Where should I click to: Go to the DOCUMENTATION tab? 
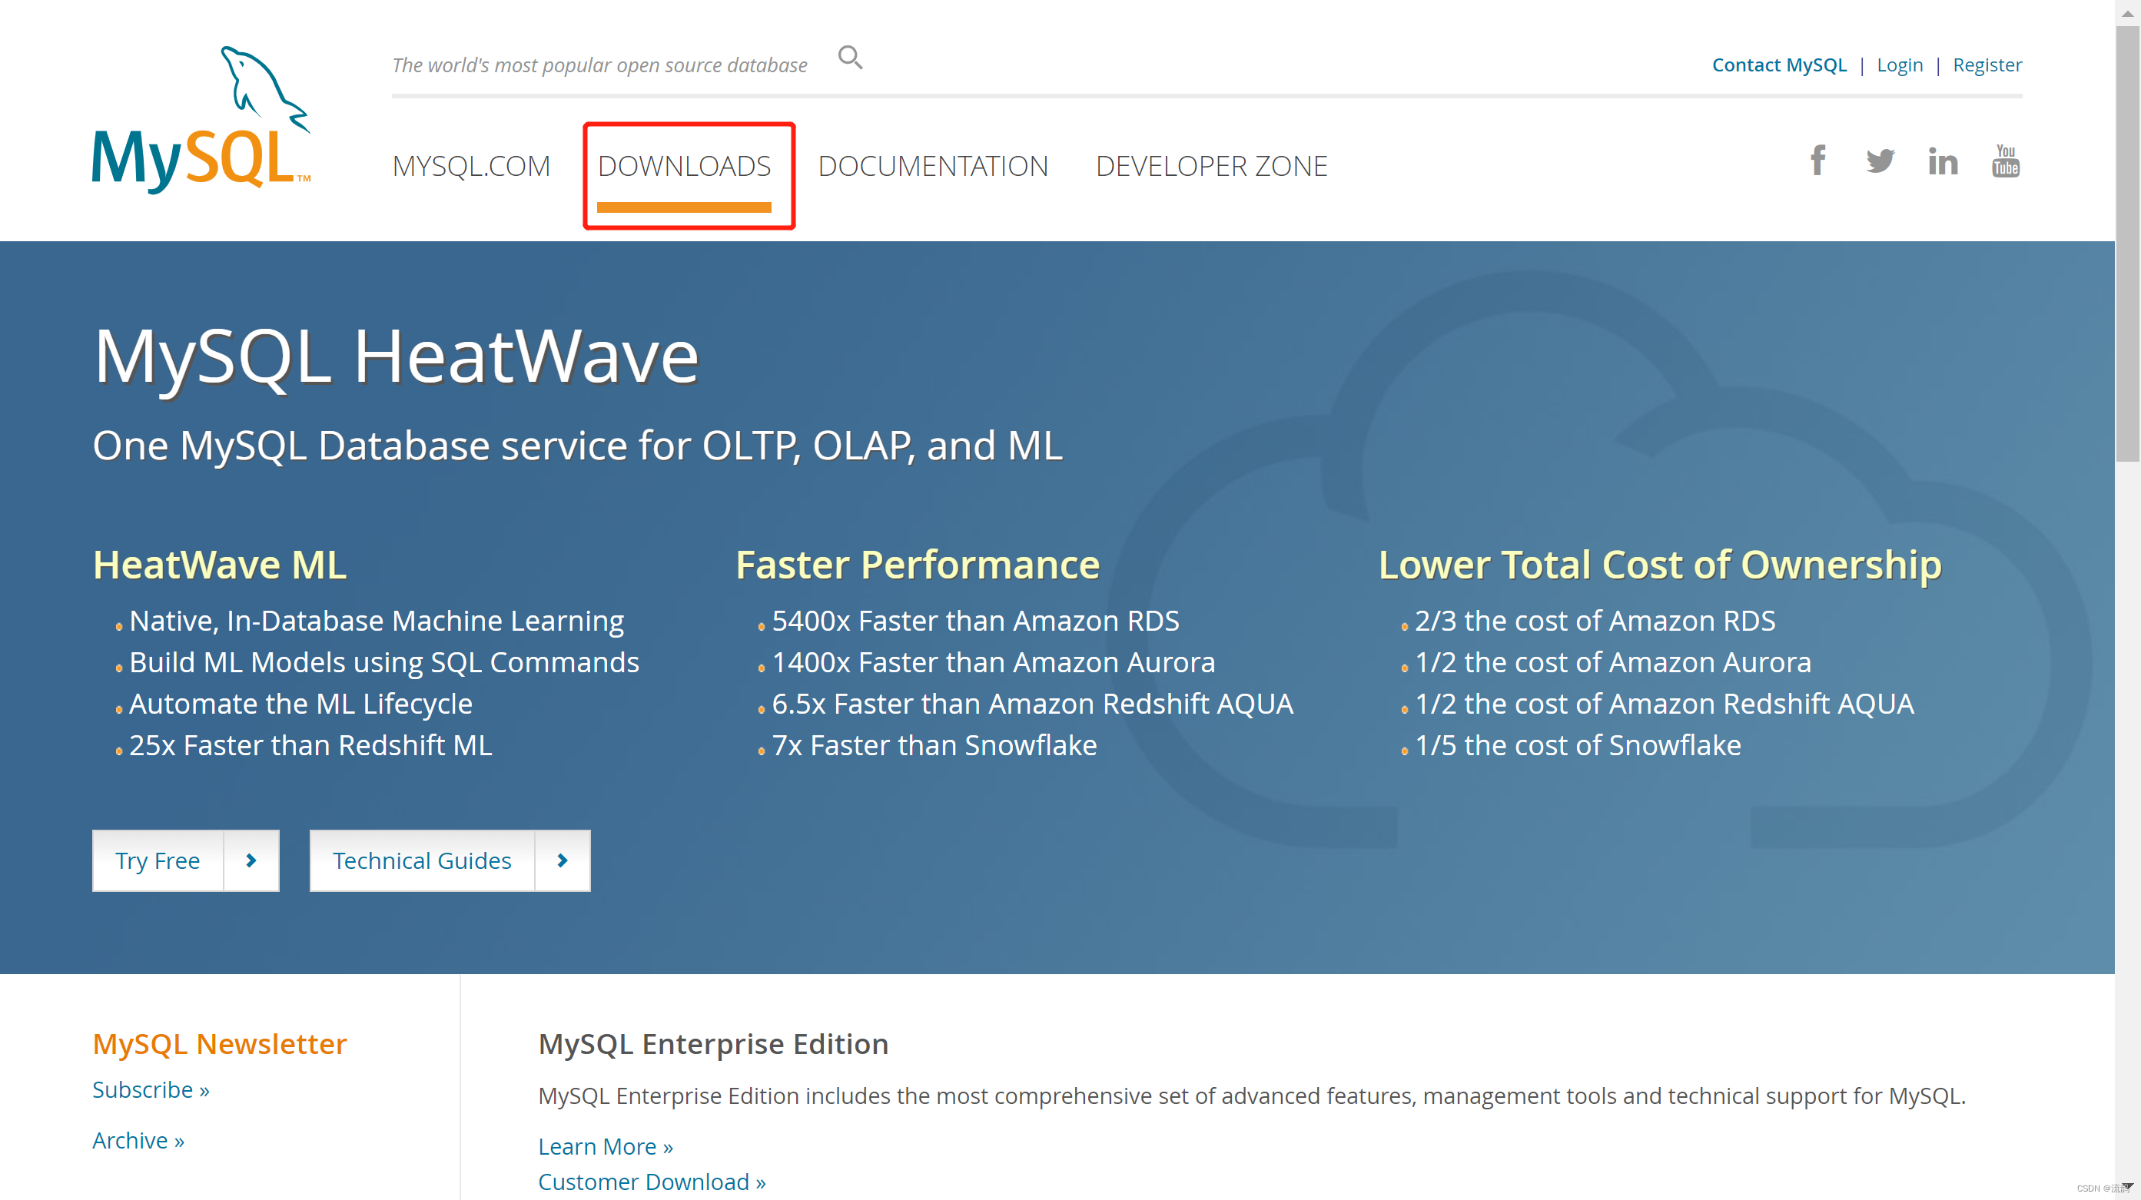(x=932, y=166)
